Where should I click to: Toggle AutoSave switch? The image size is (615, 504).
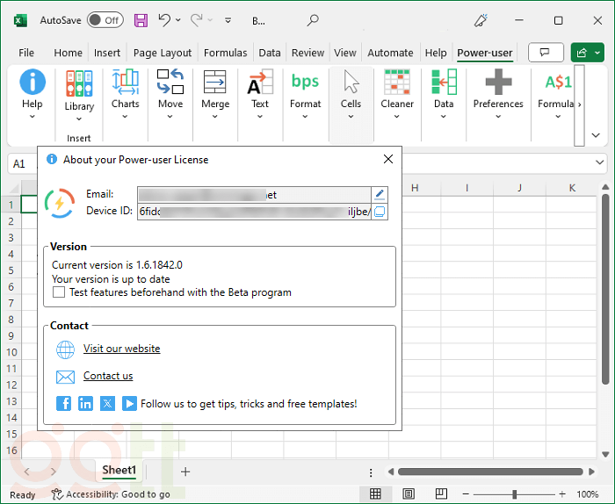pyautogui.click(x=105, y=20)
